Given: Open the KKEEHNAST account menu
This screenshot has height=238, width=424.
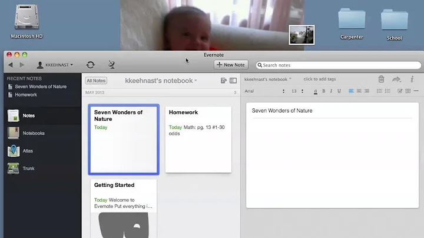Looking at the screenshot, I should (x=55, y=65).
